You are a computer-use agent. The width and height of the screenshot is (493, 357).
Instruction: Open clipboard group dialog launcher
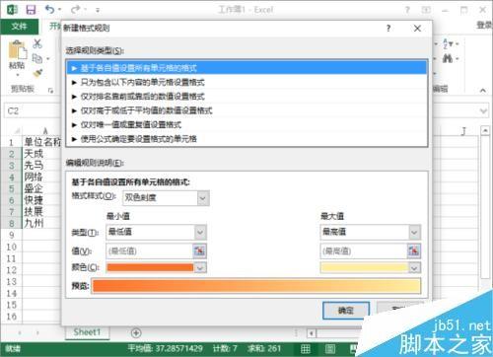50,90
